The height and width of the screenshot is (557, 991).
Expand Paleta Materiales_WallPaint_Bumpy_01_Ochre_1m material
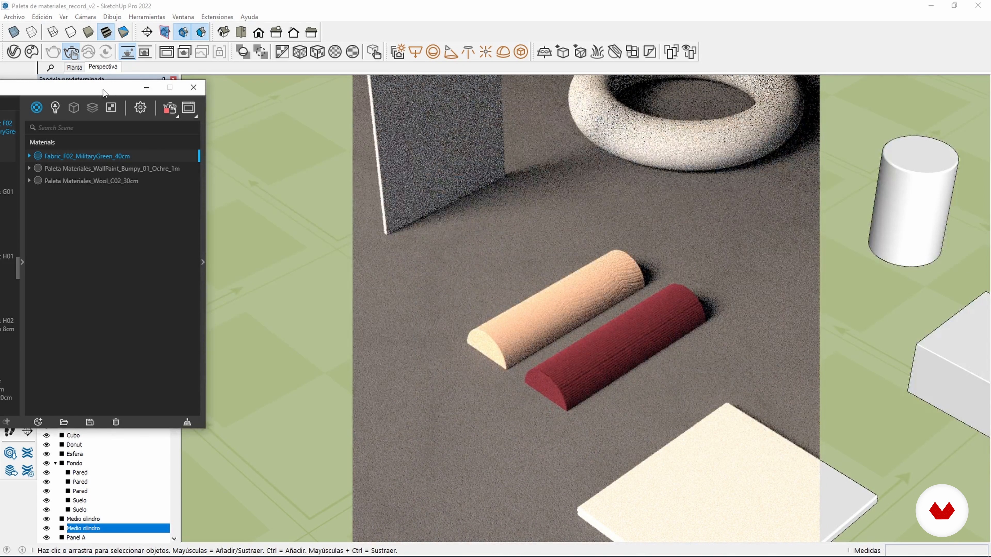point(29,168)
